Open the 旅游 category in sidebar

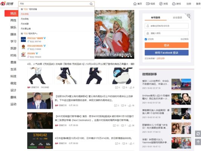pyautogui.click(x=13, y=48)
